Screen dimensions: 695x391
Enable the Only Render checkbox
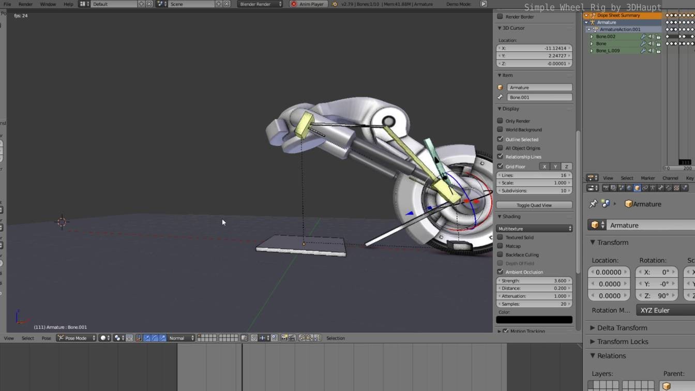tap(500, 121)
